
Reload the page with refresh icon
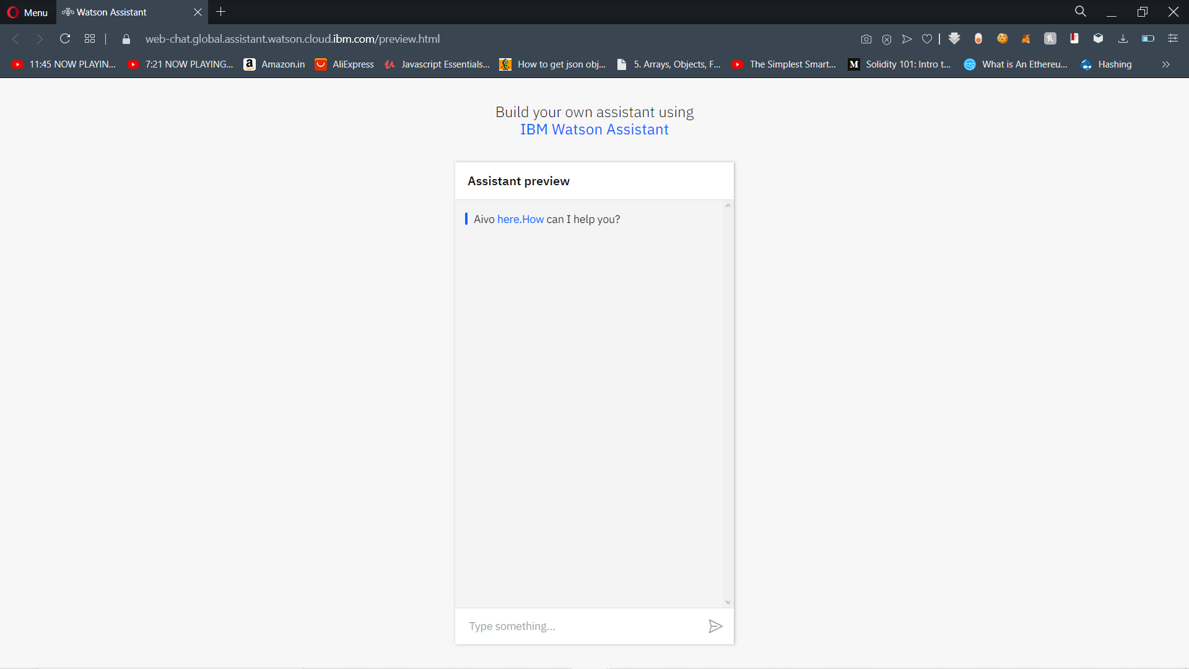pyautogui.click(x=65, y=39)
